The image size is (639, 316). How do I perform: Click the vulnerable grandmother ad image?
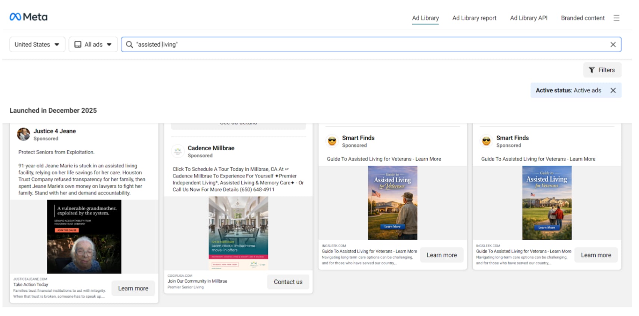point(84,237)
